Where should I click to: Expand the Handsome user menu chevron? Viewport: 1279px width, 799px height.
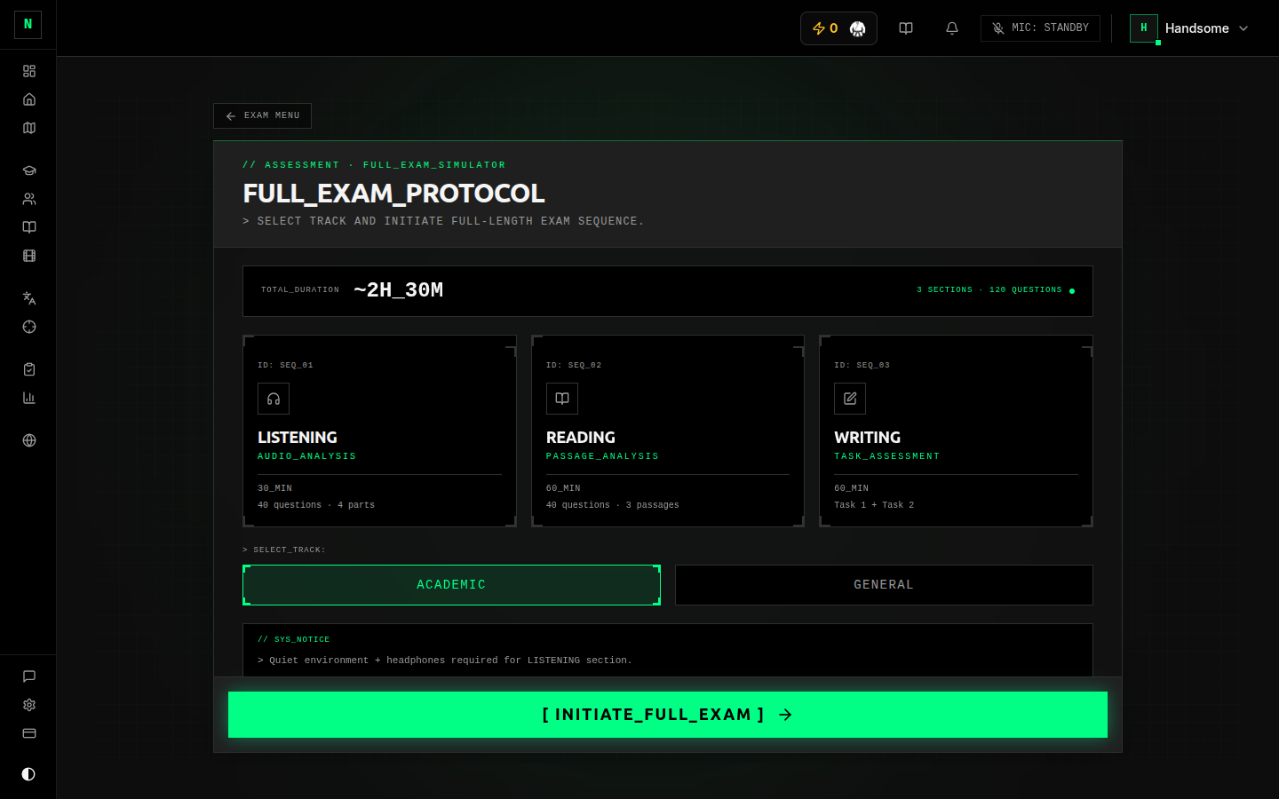(x=1243, y=28)
